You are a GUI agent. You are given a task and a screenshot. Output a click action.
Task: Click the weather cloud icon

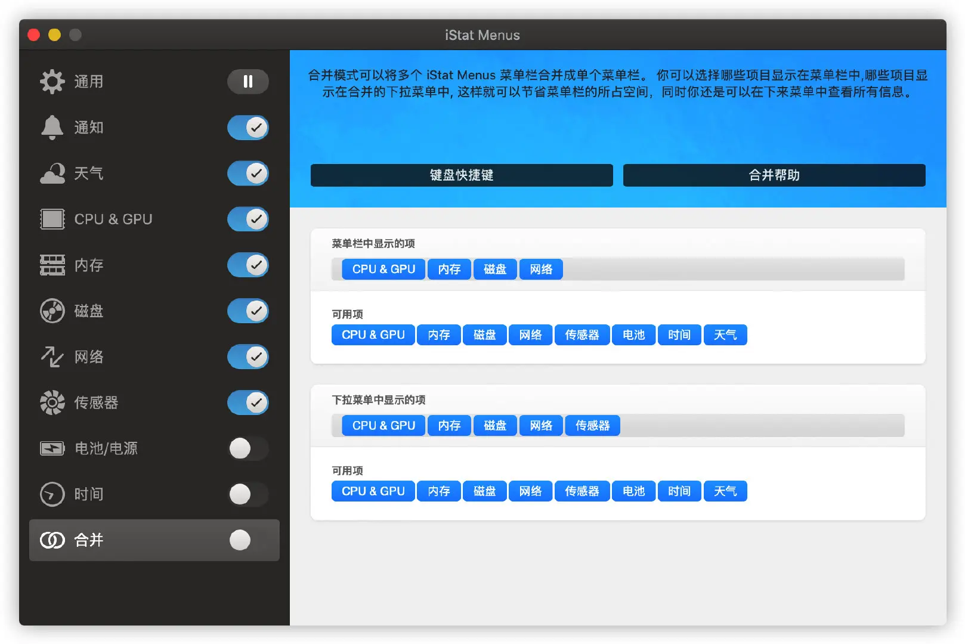click(x=52, y=174)
